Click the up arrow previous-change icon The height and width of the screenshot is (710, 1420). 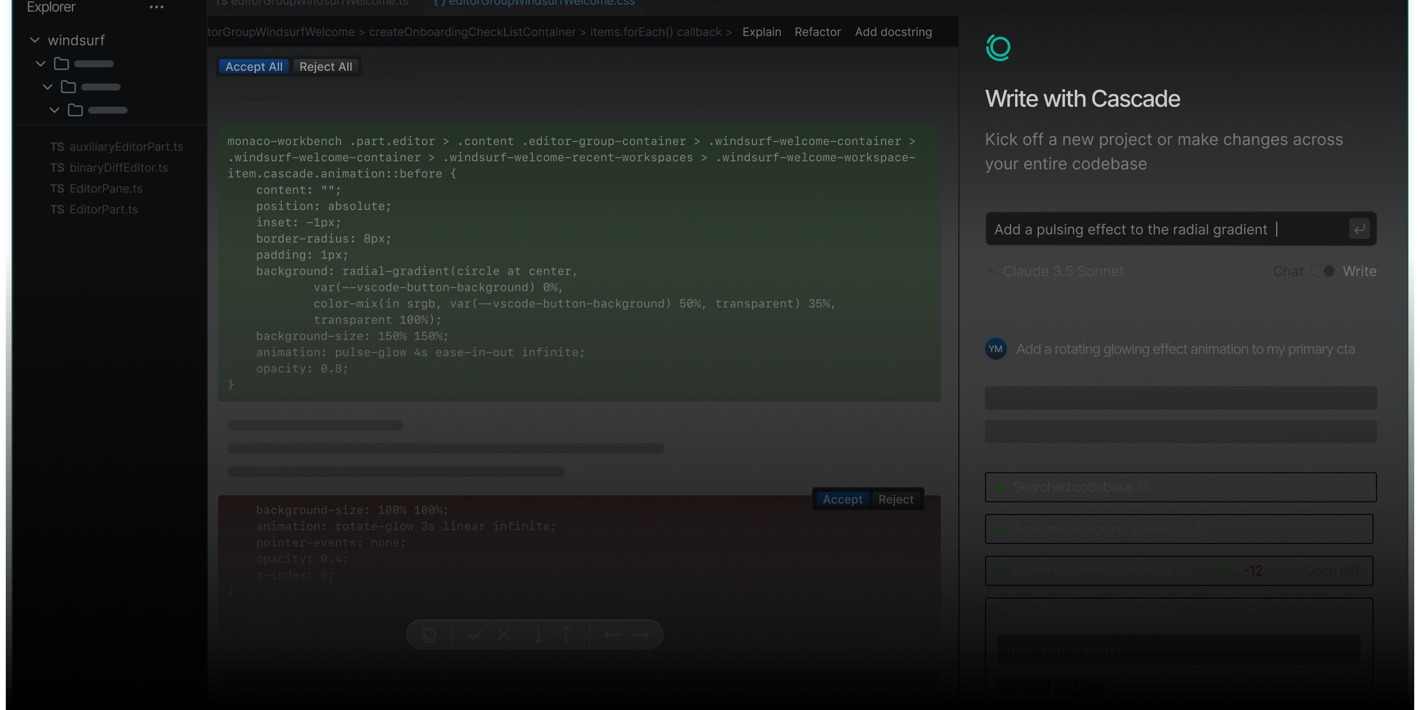567,635
